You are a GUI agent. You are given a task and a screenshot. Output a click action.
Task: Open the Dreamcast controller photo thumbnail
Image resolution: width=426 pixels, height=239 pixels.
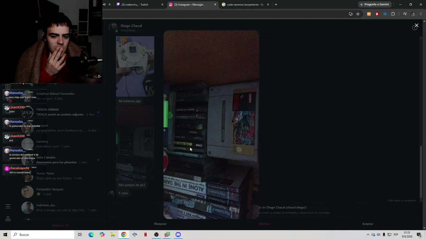click(x=135, y=66)
